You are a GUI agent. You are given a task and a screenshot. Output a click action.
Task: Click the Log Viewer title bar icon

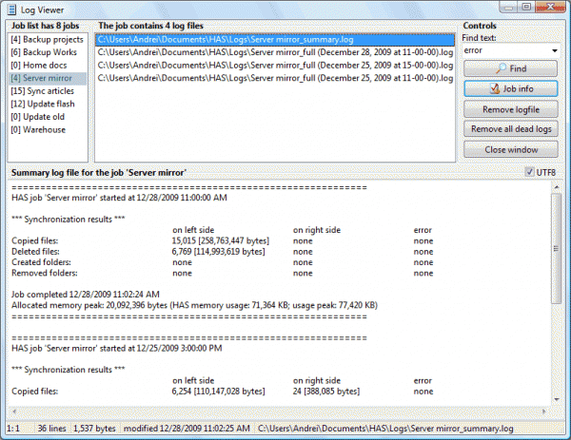click(11, 10)
